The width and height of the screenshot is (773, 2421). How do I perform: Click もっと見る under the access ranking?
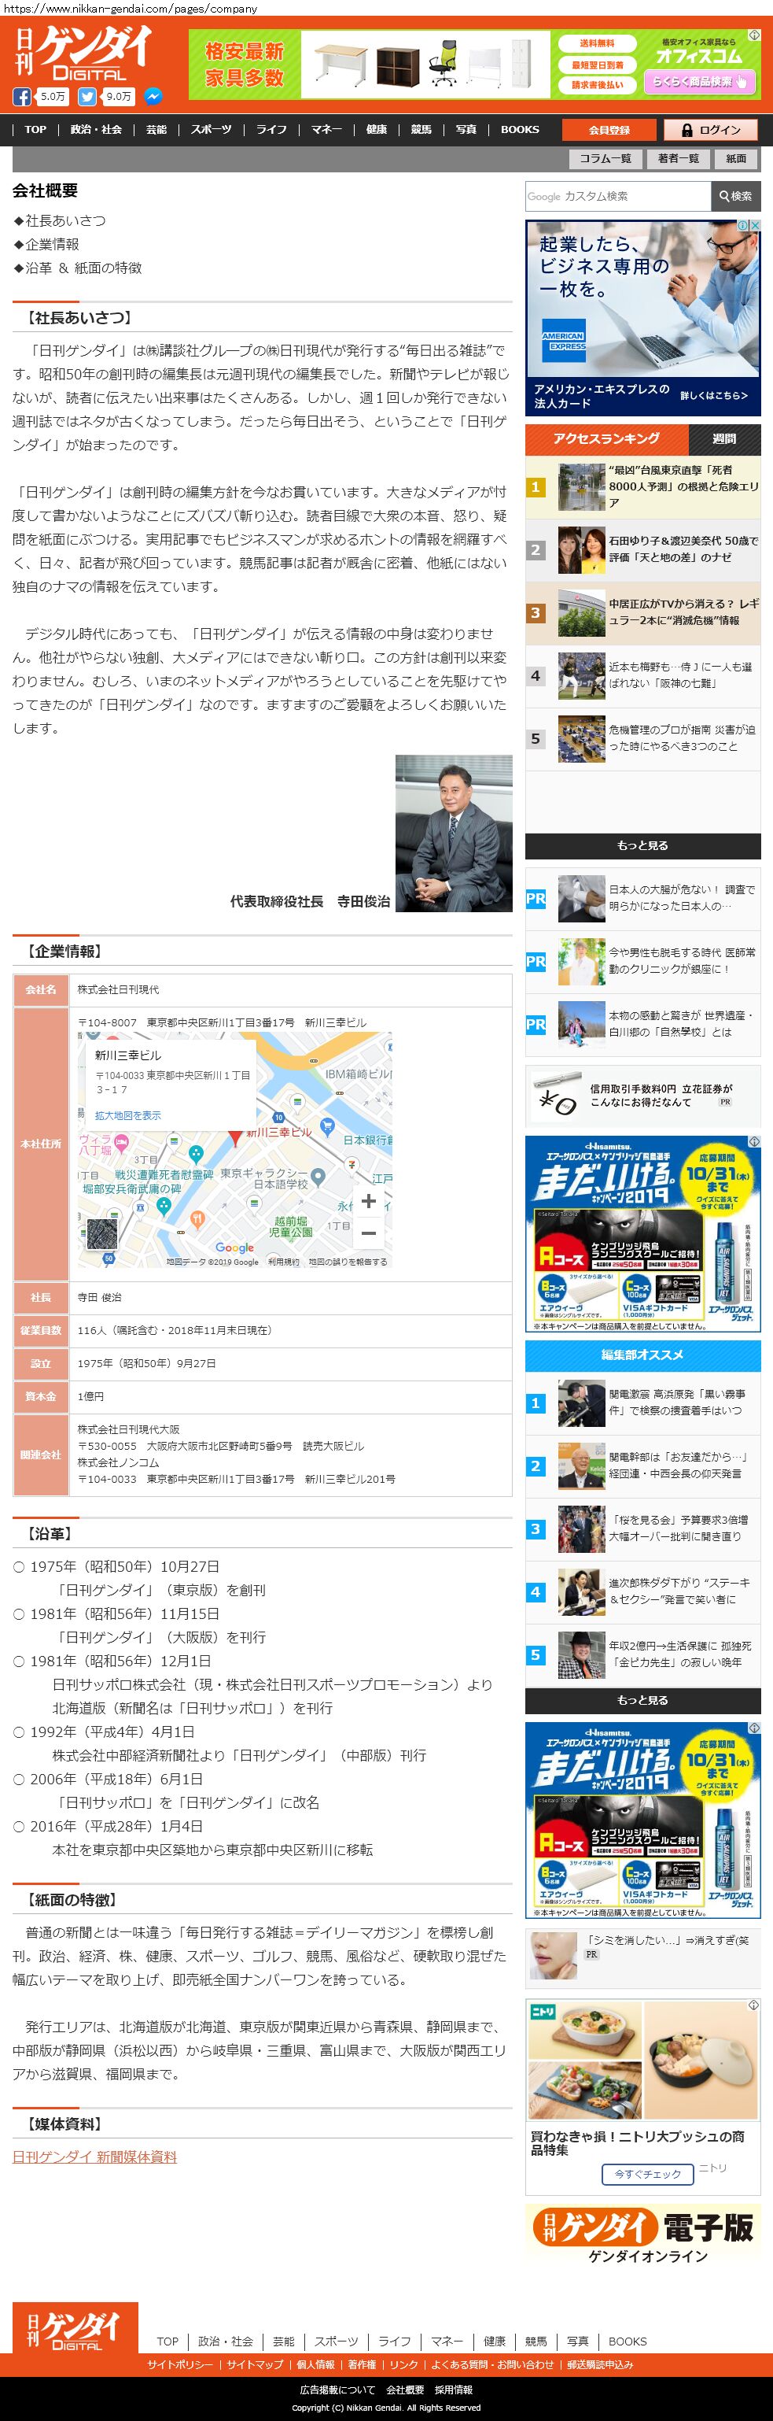[642, 846]
